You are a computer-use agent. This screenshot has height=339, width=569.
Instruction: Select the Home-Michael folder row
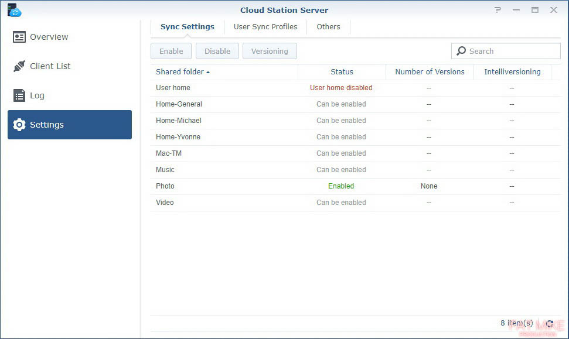pos(356,121)
